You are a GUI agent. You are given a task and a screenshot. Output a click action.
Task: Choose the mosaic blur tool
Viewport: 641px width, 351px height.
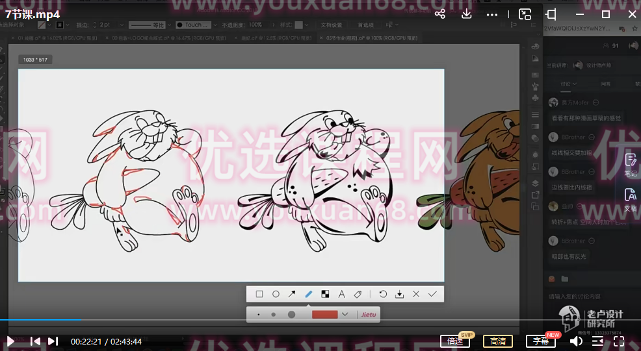tap(325, 294)
